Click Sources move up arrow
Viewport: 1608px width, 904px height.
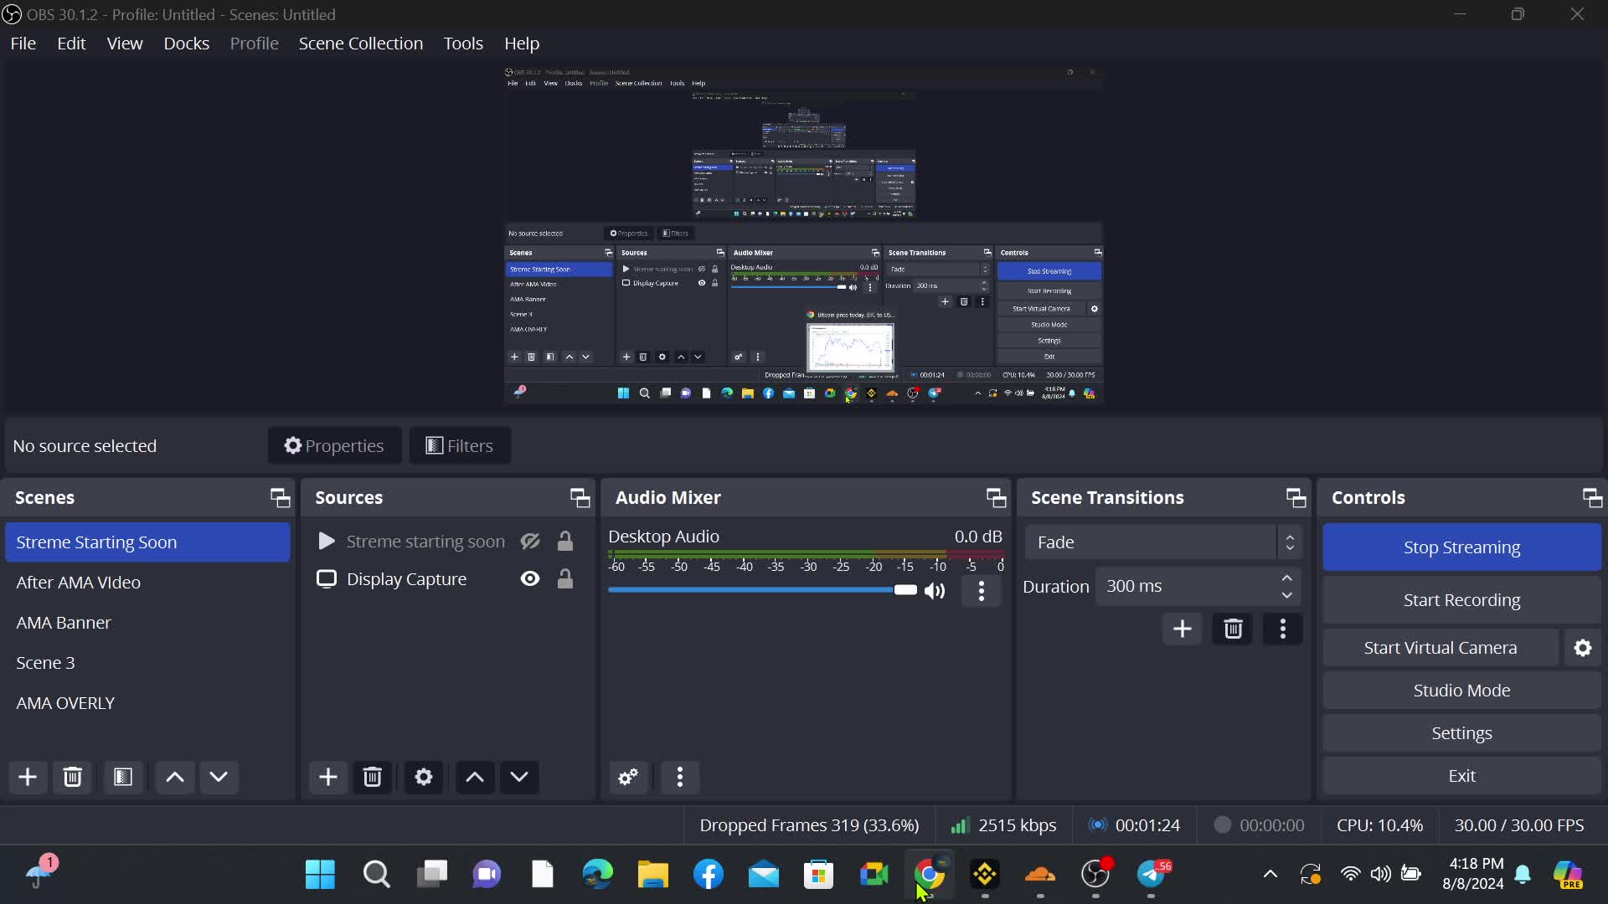click(475, 777)
